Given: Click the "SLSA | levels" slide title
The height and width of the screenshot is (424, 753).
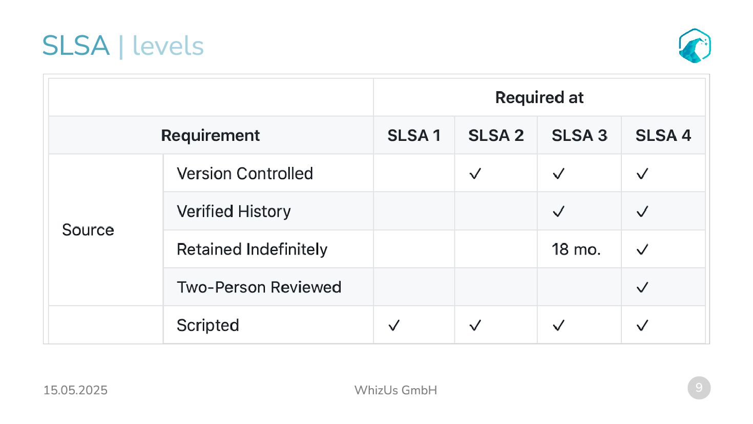Looking at the screenshot, I should pos(123,46).
